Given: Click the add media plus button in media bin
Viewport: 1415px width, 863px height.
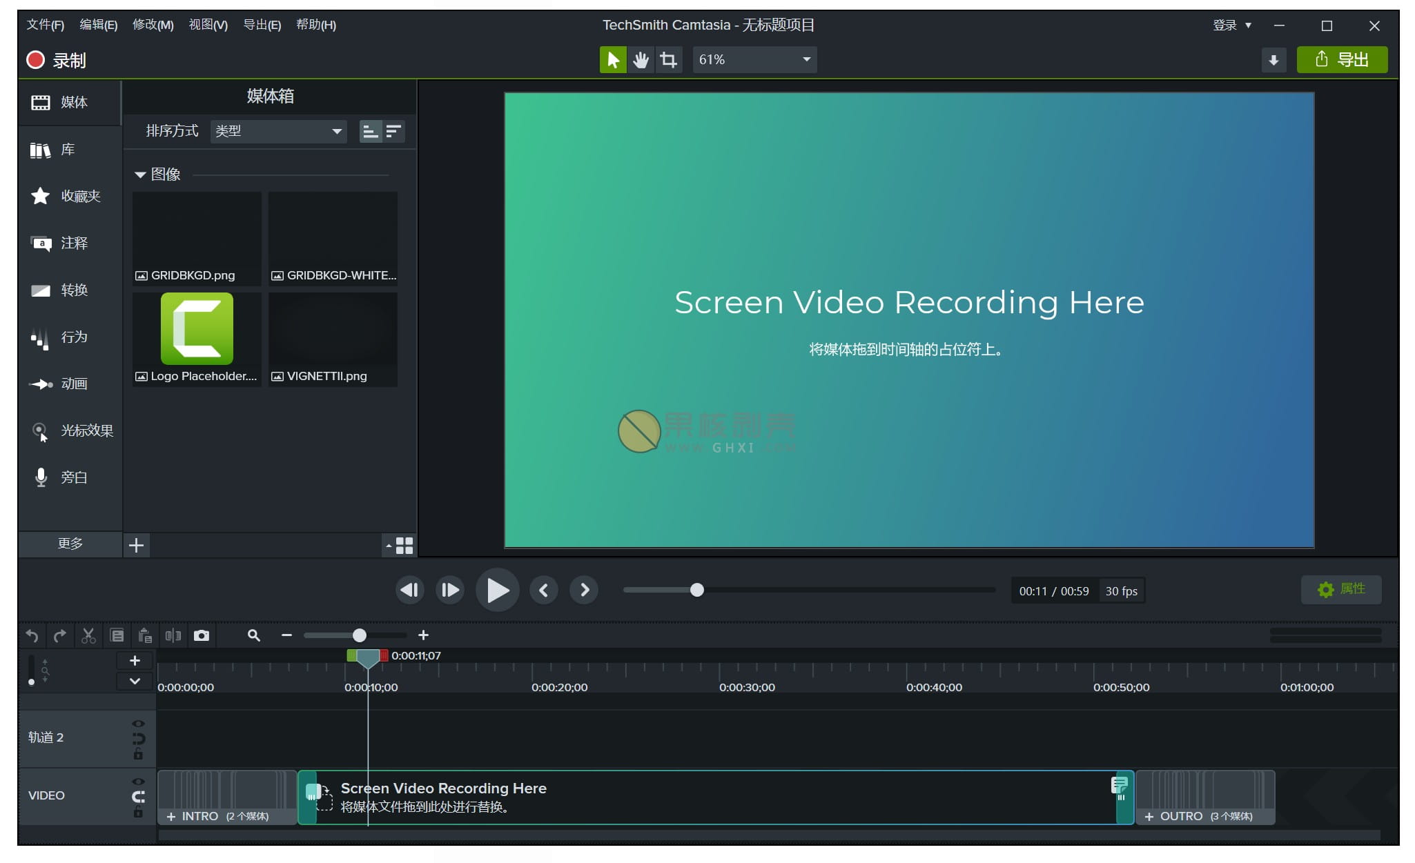Looking at the screenshot, I should [137, 546].
